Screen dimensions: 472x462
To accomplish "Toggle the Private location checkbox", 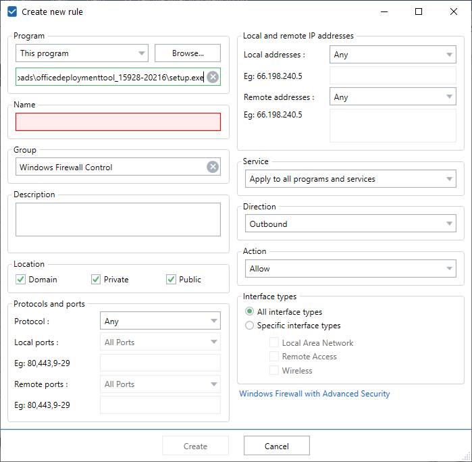I will click(x=96, y=280).
